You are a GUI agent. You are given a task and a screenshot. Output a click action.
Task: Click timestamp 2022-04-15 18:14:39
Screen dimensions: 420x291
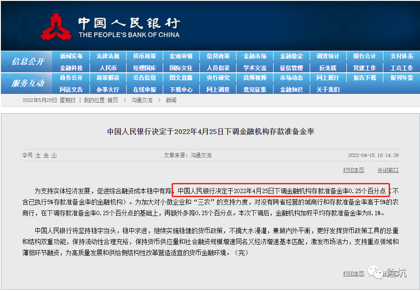click(373, 155)
